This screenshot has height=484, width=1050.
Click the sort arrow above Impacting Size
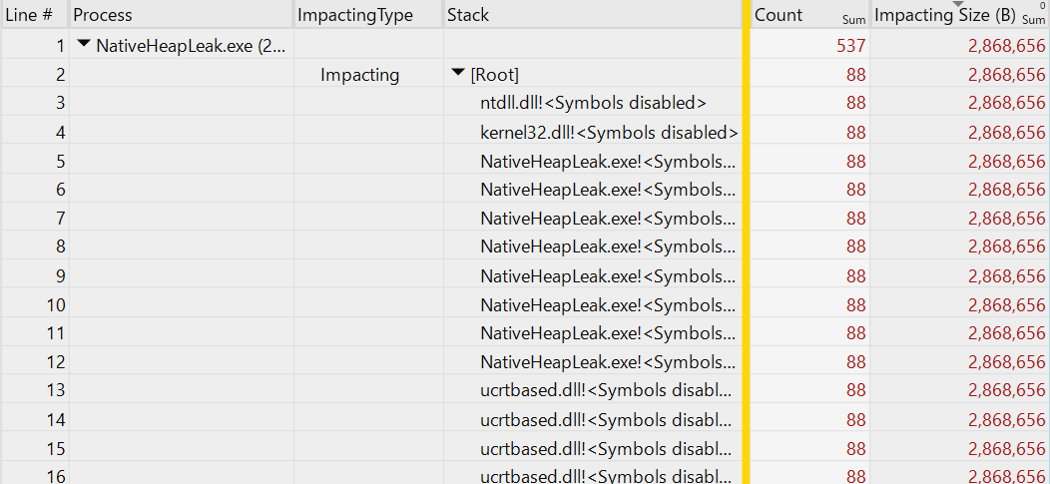[958, 5]
